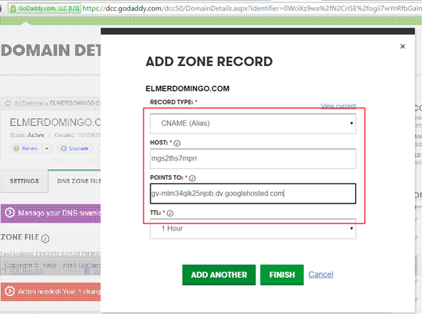Click the Cancel link
This screenshot has width=422, height=314.
(321, 274)
